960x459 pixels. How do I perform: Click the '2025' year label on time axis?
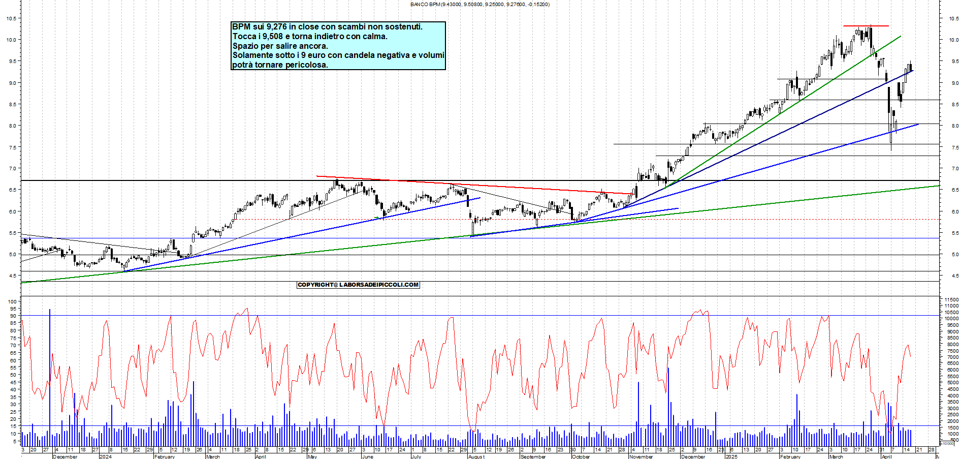[x=731, y=456]
